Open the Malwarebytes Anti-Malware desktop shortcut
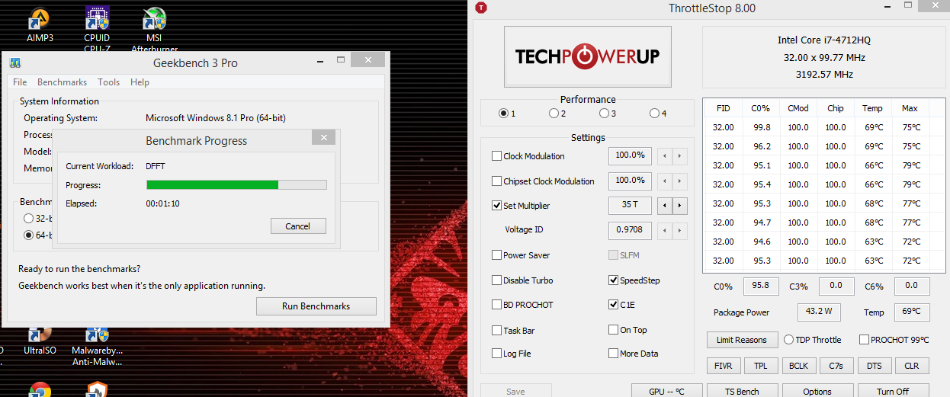The image size is (950, 397). click(x=97, y=346)
